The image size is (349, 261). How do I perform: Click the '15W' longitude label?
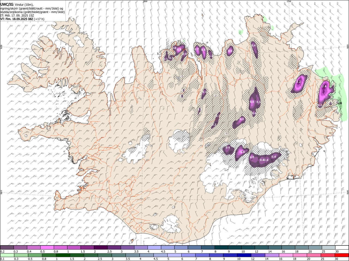289,1
